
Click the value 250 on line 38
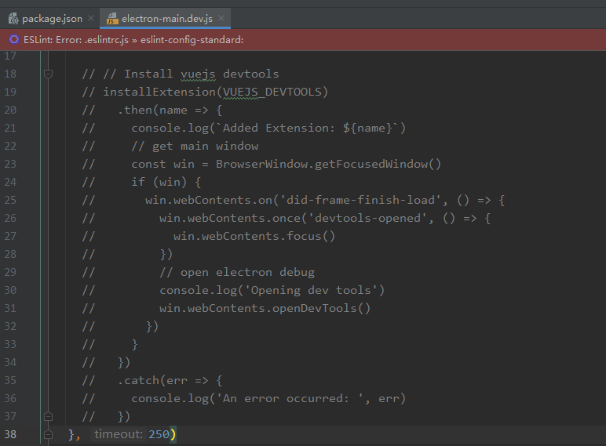click(x=159, y=434)
